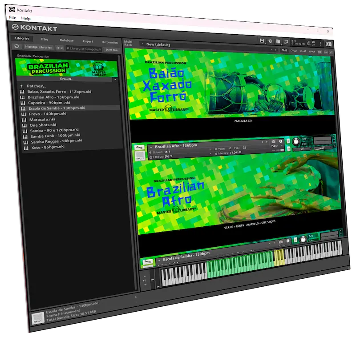
Task: Collapse Escola de Samba instrument header arrow
Action: (159, 261)
